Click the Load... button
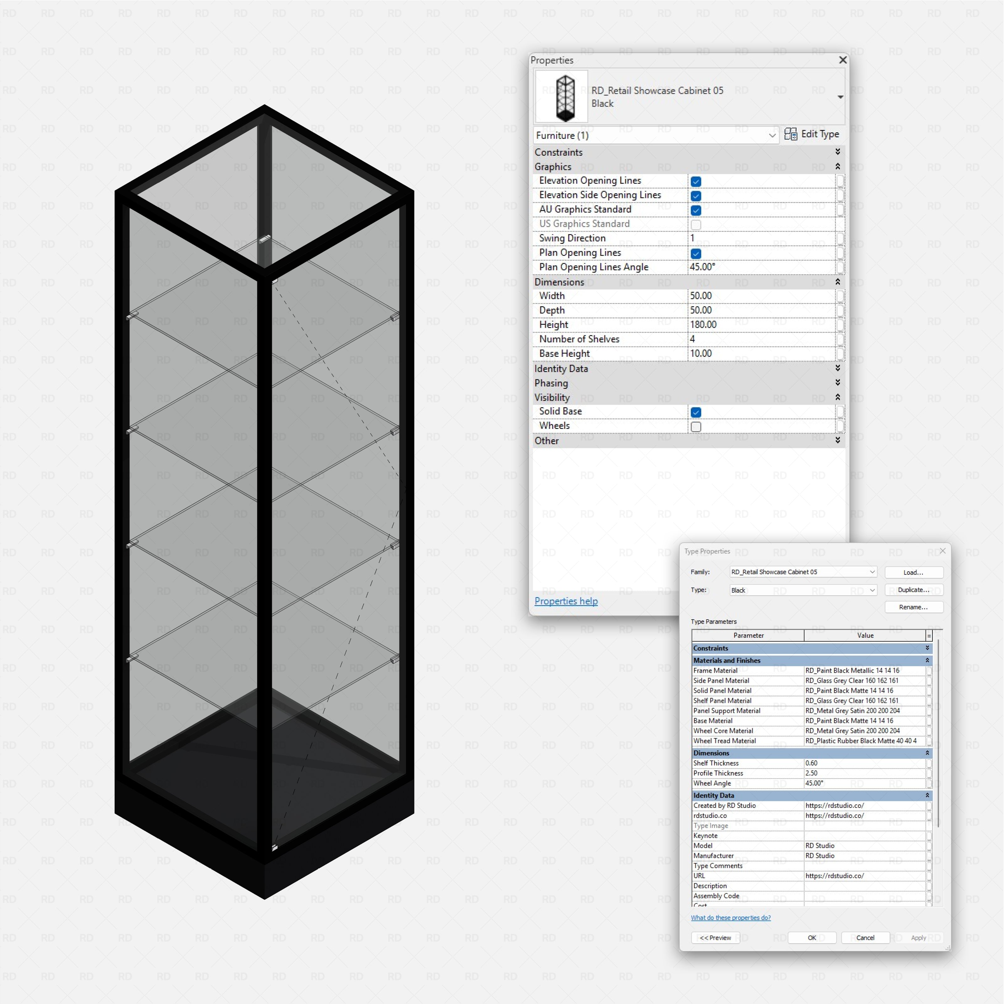Viewport: 1004px width, 1004px height. tap(914, 572)
